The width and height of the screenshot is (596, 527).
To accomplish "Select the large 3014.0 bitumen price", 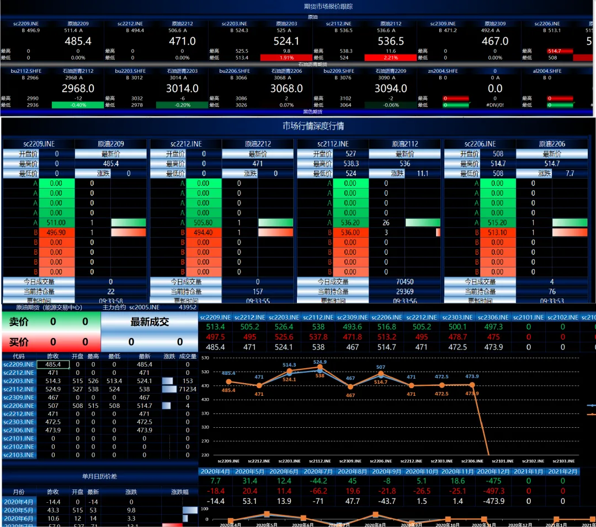I will 182,88.
